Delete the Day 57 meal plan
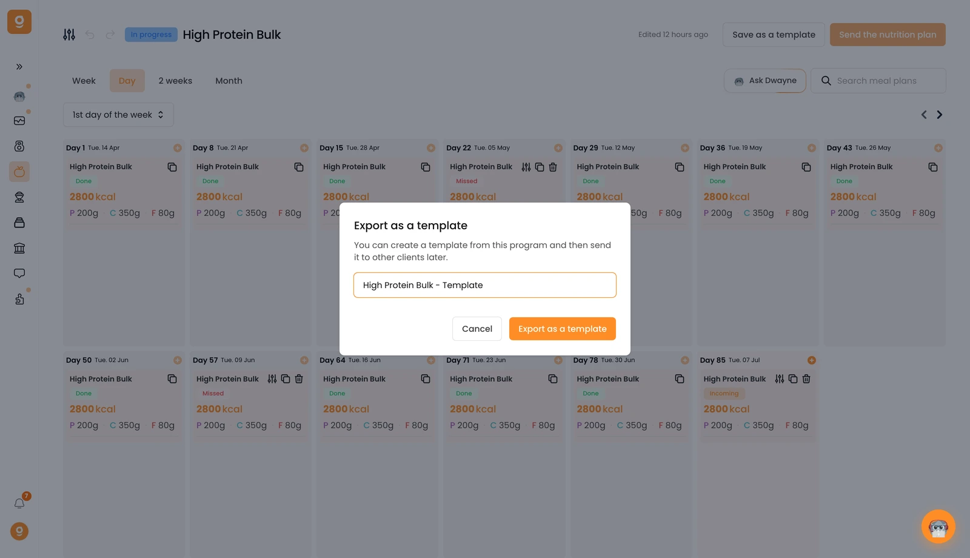 pos(299,379)
